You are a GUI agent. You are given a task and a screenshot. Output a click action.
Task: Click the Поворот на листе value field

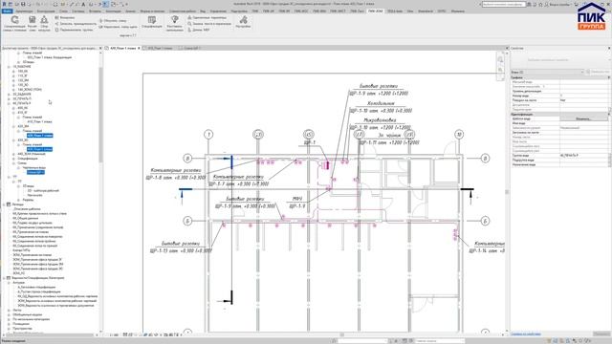click(x=584, y=100)
